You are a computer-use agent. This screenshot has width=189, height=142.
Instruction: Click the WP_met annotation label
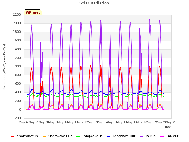click(x=33, y=12)
